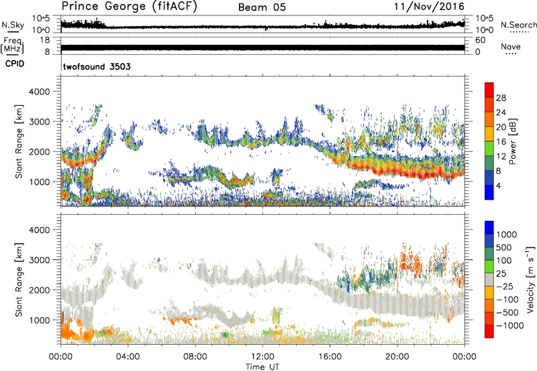This screenshot has width=537, height=371.
Task: Click the gray segment of the velocity colorbar
Action: pyautogui.click(x=489, y=280)
